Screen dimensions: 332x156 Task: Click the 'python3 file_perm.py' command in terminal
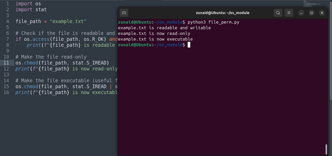213,22
